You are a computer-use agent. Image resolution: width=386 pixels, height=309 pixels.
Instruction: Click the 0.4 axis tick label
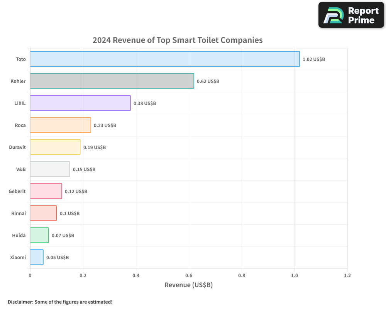click(x=135, y=275)
